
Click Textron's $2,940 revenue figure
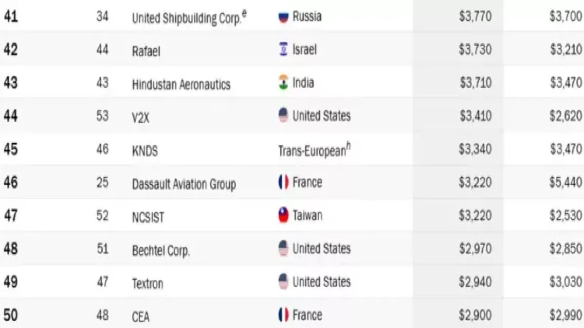[x=475, y=282]
